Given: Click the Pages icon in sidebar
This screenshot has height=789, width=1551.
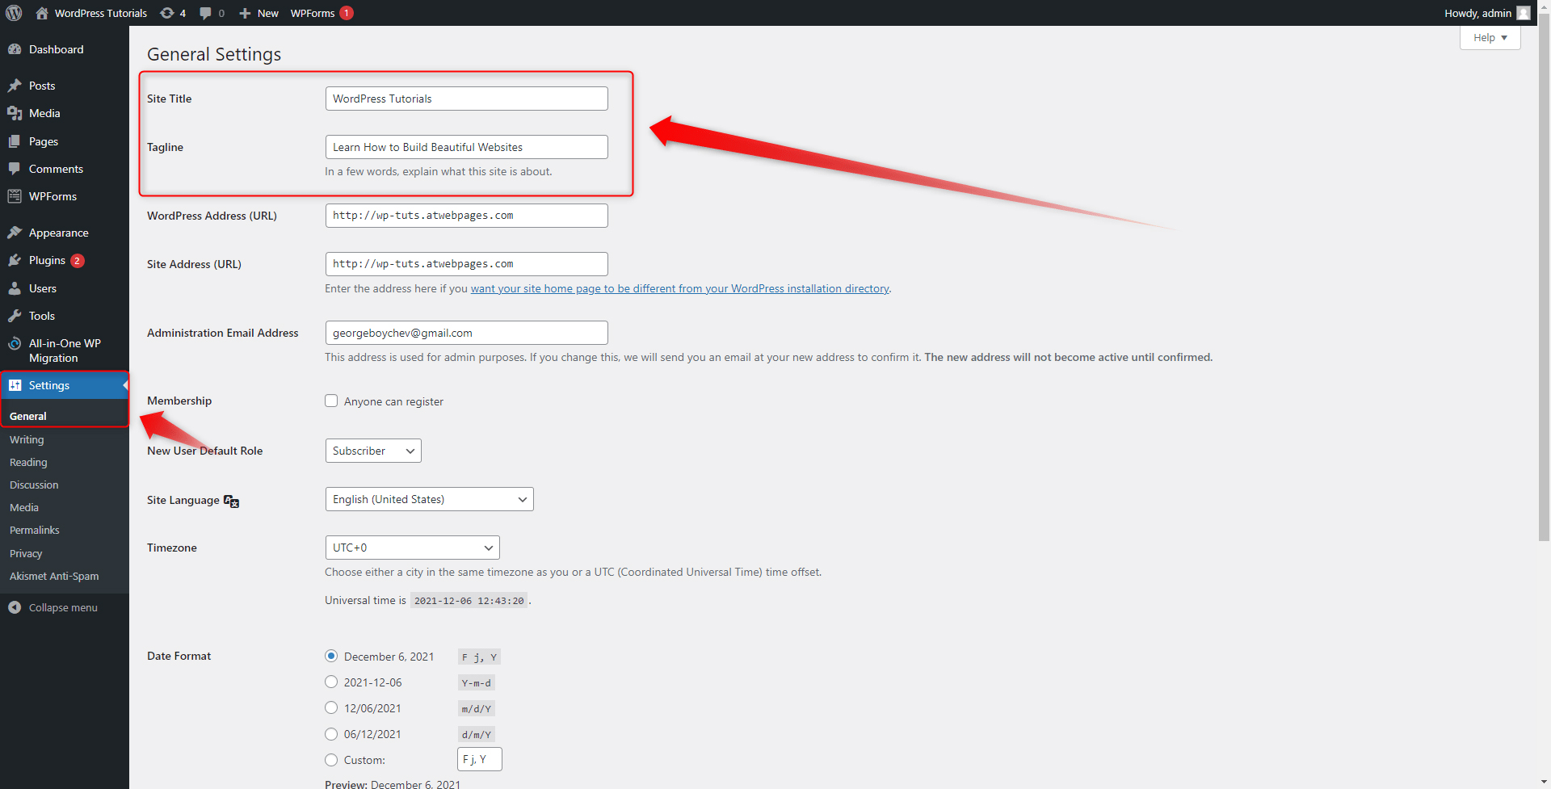Looking at the screenshot, I should [x=15, y=141].
